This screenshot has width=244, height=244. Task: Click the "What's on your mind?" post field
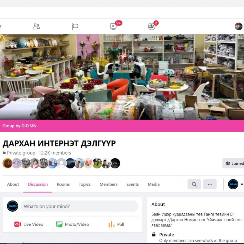(x=79, y=206)
